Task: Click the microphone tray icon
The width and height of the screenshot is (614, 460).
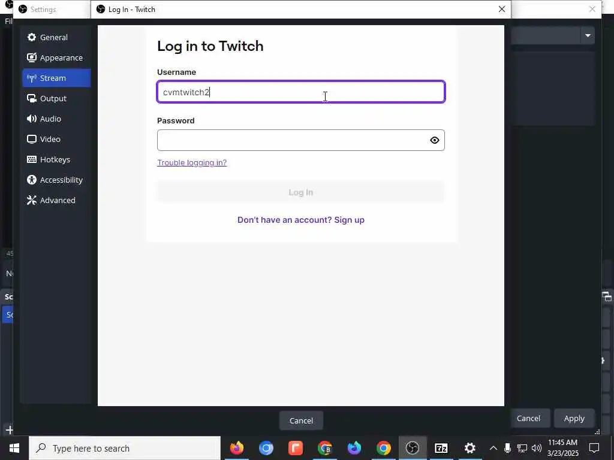Action: (x=507, y=448)
